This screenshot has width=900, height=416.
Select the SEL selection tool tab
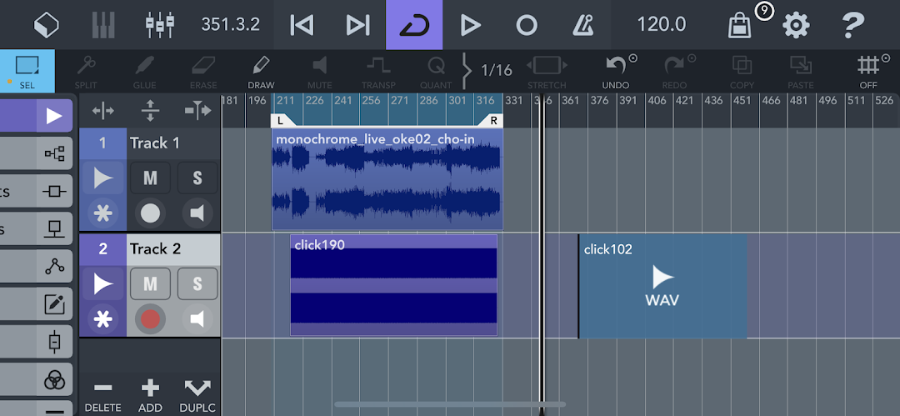pos(27,72)
